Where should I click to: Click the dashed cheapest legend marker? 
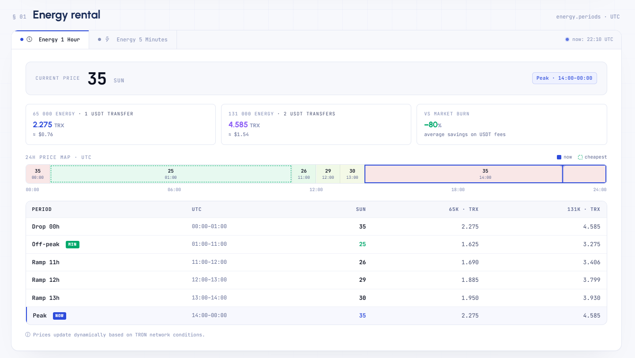[580, 157]
